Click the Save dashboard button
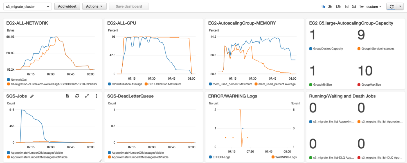Viewport: 407px width, 163px height. tap(129, 6)
